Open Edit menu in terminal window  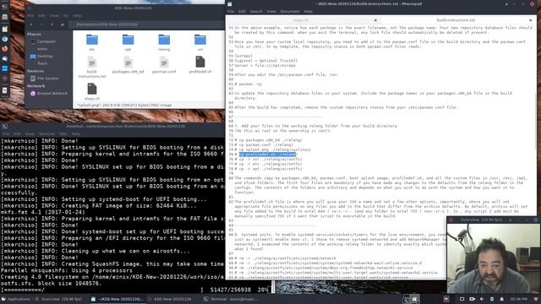pyautogui.click(x=17, y=133)
